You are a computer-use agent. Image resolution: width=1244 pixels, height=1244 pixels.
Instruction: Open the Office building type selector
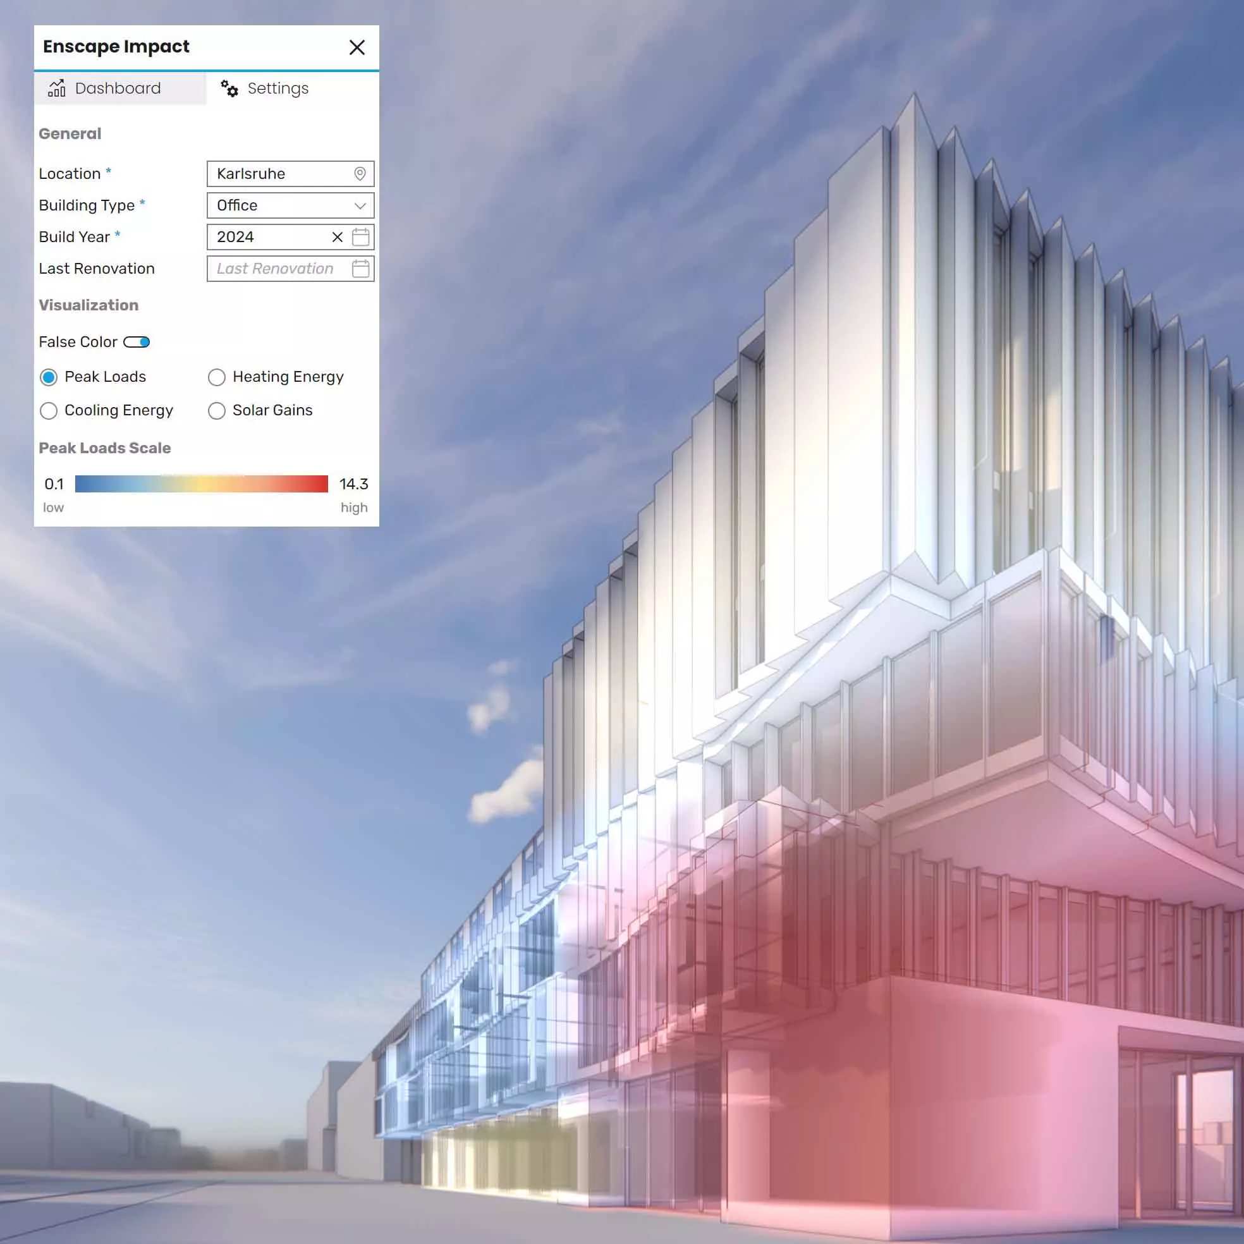[283, 205]
